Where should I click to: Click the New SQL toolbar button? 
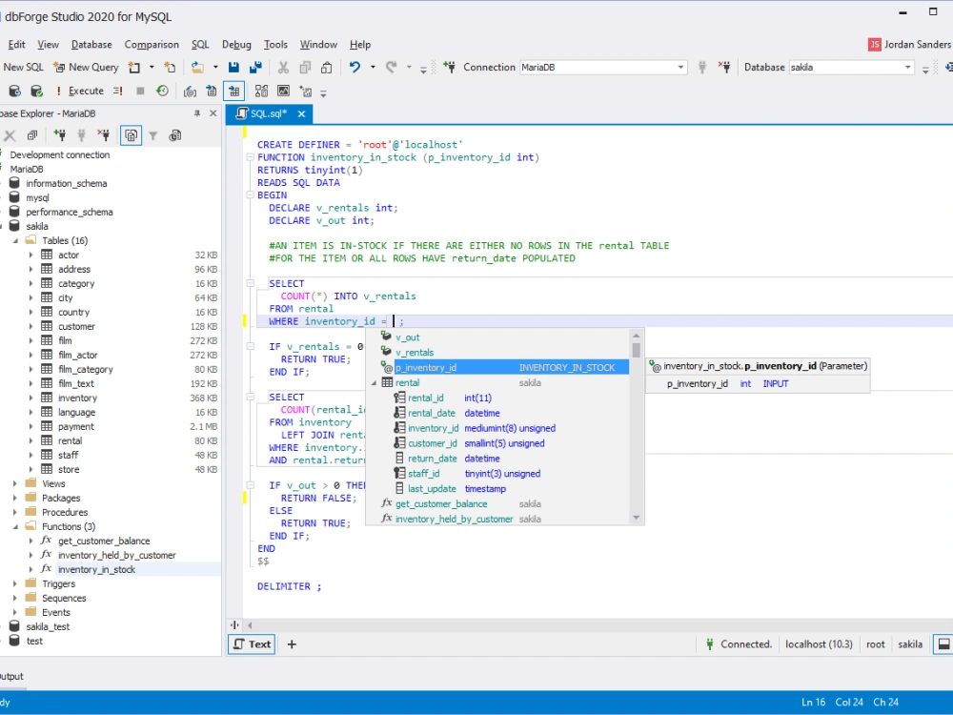(x=23, y=68)
